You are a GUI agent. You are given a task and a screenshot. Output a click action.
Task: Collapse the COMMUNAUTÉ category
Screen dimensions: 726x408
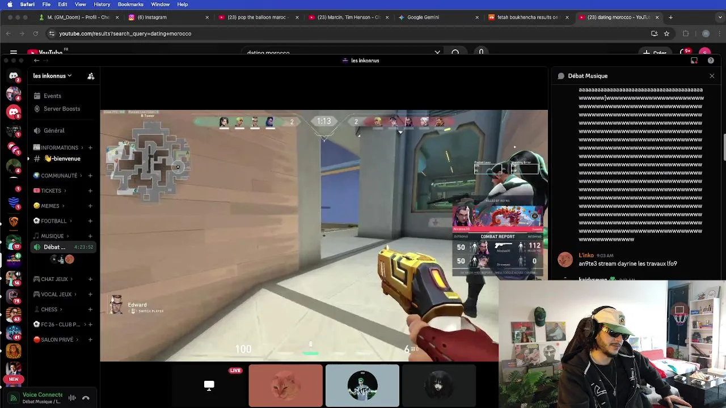tap(57, 176)
